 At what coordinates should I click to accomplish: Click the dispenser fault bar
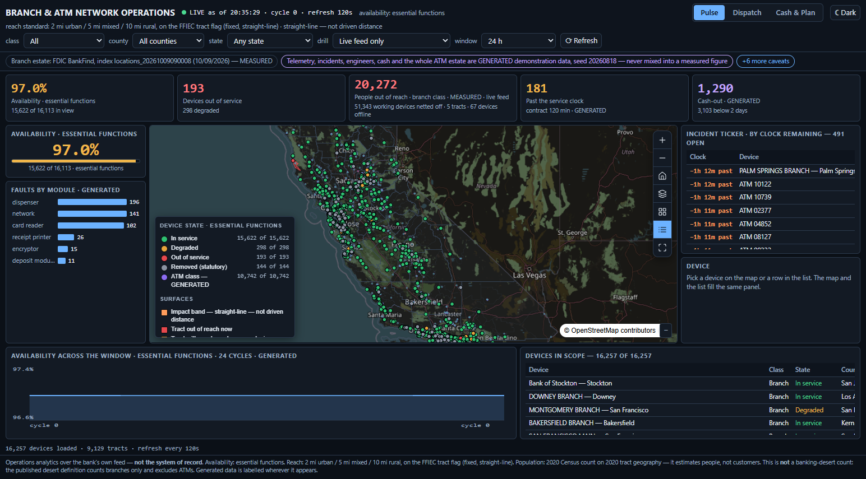click(x=92, y=202)
